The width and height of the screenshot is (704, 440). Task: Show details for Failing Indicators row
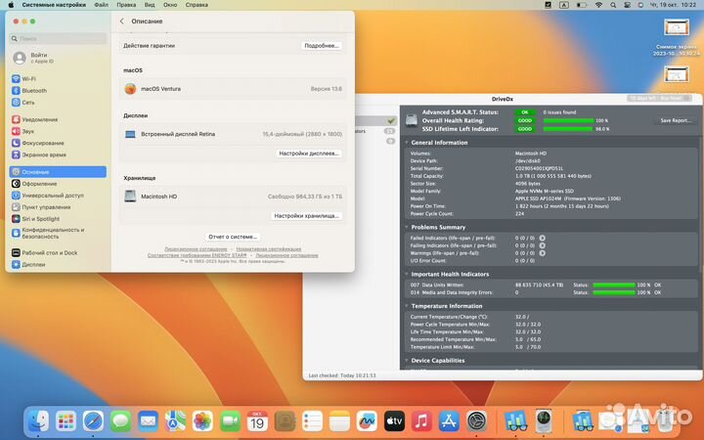[x=543, y=245]
